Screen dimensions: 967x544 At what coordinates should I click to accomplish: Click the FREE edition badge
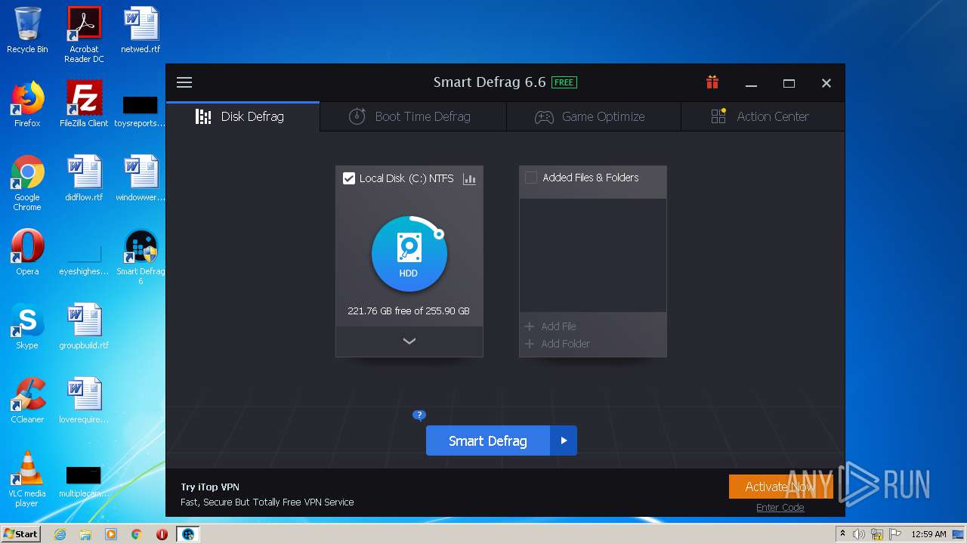click(x=564, y=82)
